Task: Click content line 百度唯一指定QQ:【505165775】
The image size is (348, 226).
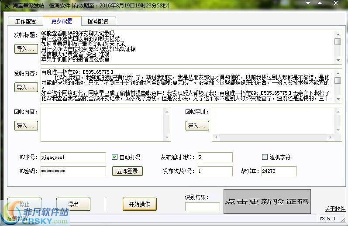Action: (77, 72)
